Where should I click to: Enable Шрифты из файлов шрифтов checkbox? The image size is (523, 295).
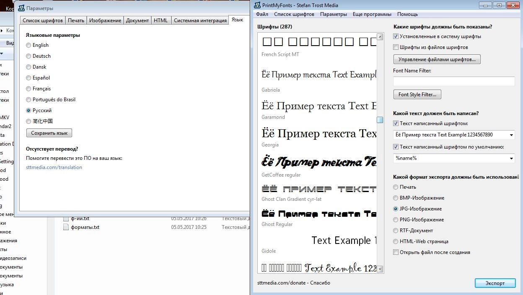(x=396, y=47)
